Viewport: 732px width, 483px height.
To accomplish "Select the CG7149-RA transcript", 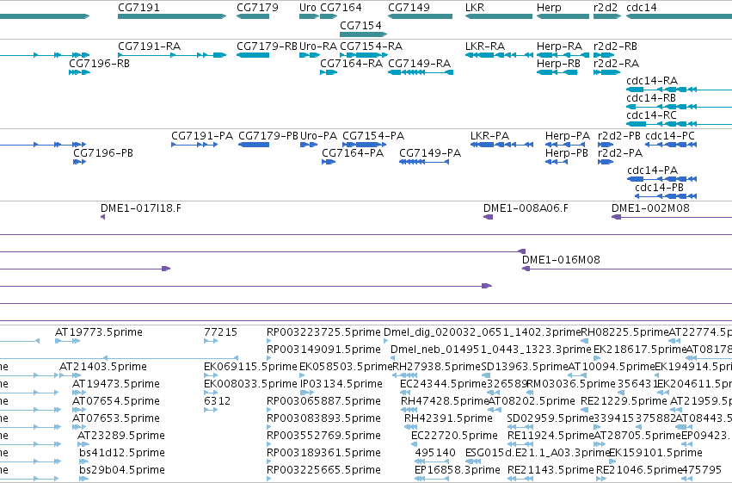I will (x=421, y=72).
